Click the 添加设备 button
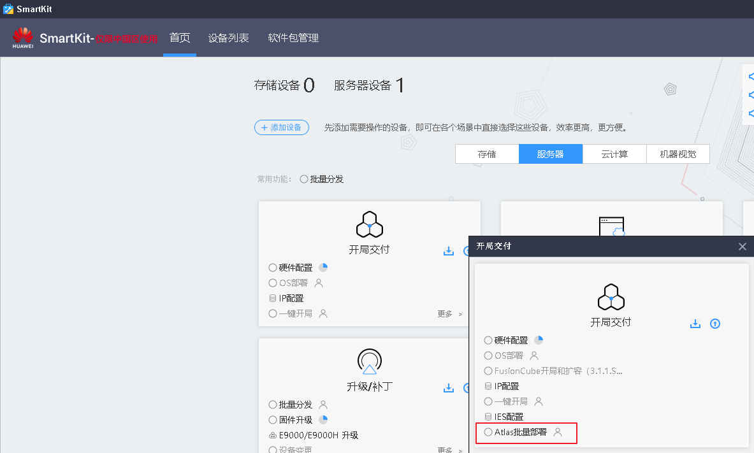The width and height of the screenshot is (754, 453). tap(281, 127)
